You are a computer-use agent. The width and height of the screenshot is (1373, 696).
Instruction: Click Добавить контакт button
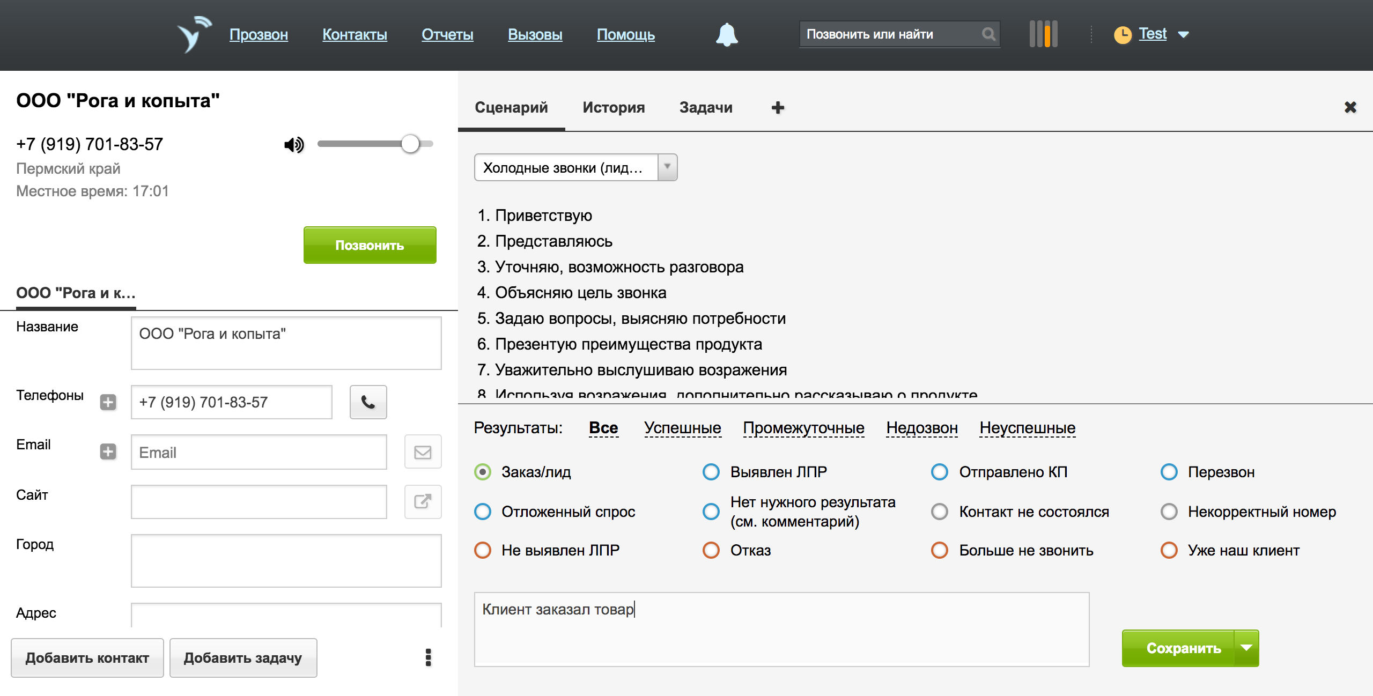(87, 657)
